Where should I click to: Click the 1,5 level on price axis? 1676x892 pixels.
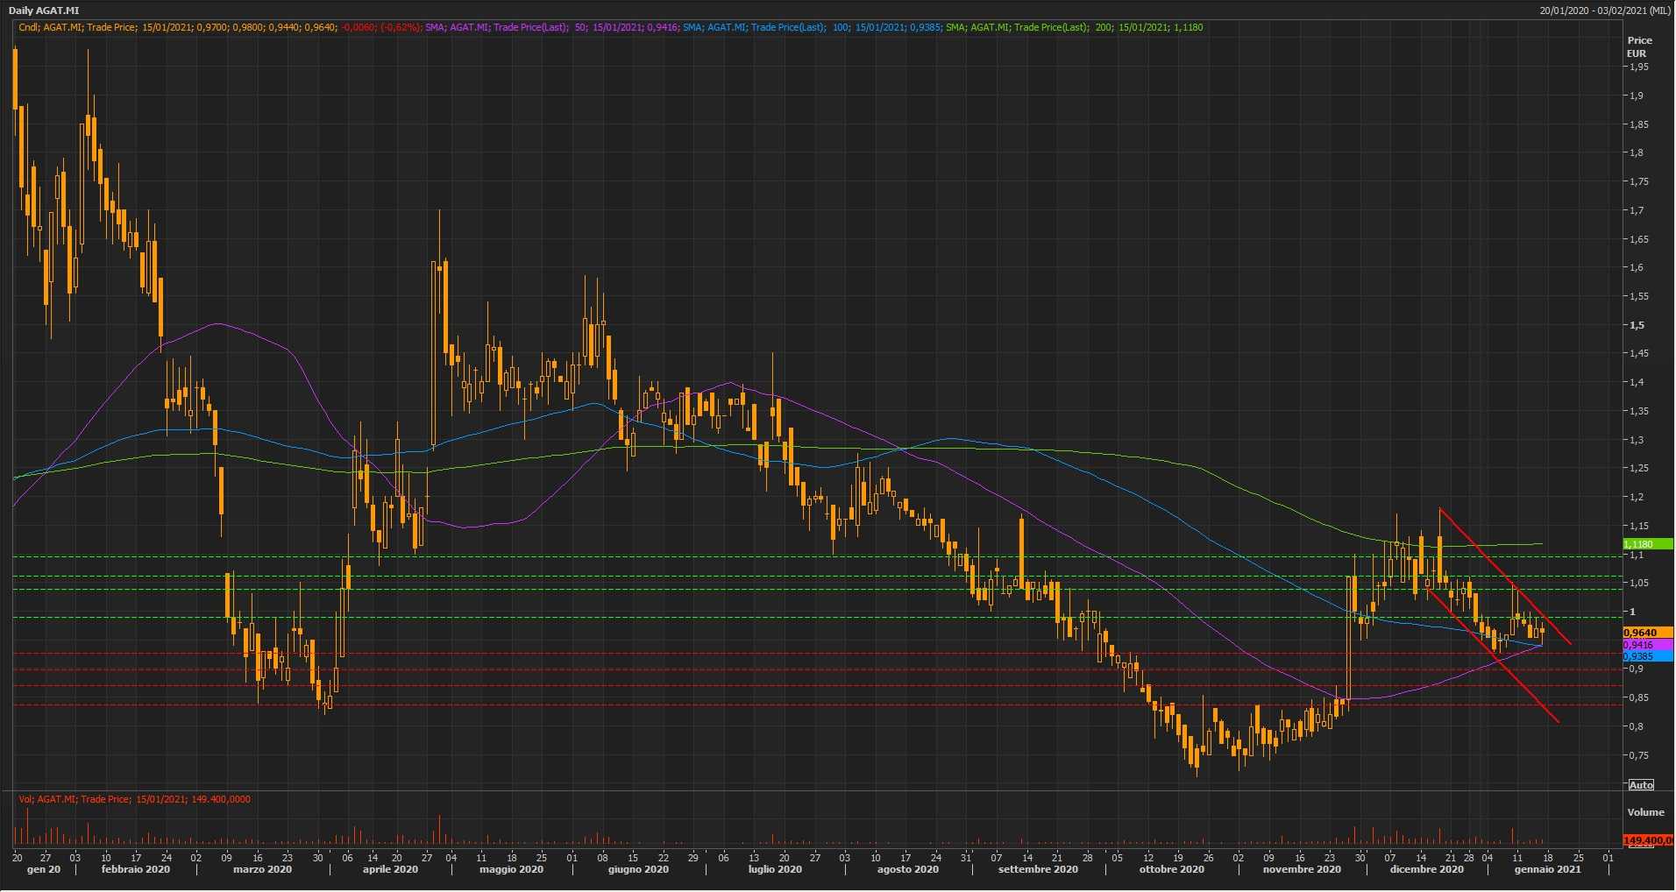point(1636,325)
